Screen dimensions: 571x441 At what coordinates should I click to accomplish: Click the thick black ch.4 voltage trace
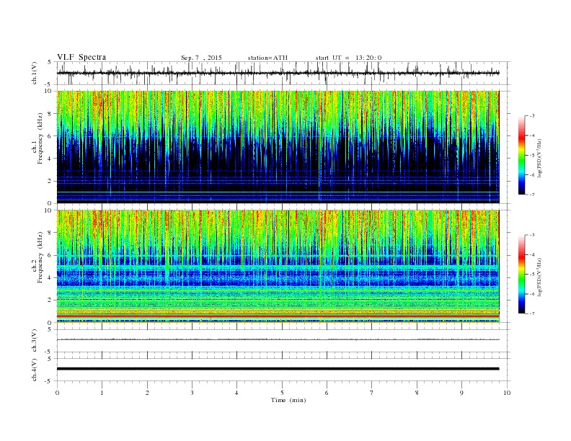(x=278, y=369)
